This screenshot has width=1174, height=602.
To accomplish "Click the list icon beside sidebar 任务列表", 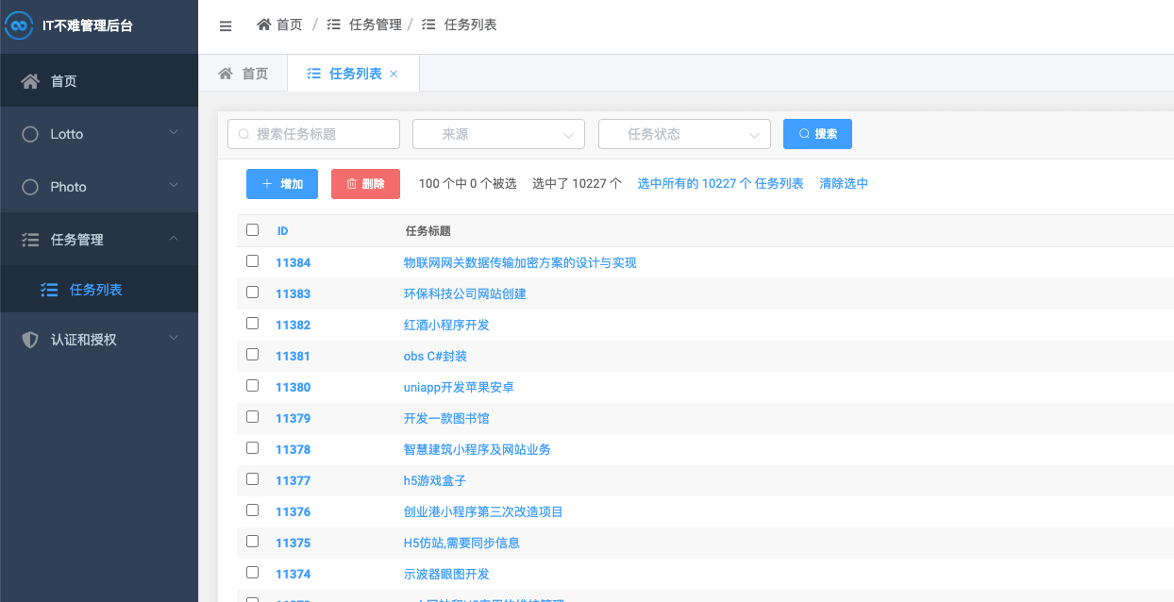I will pos(49,290).
